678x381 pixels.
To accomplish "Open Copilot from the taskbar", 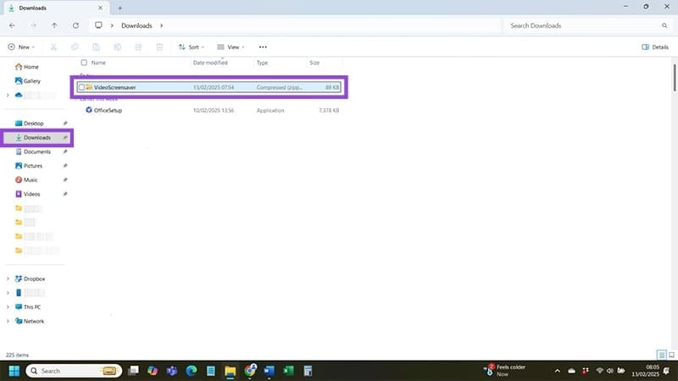I will pyautogui.click(x=153, y=371).
